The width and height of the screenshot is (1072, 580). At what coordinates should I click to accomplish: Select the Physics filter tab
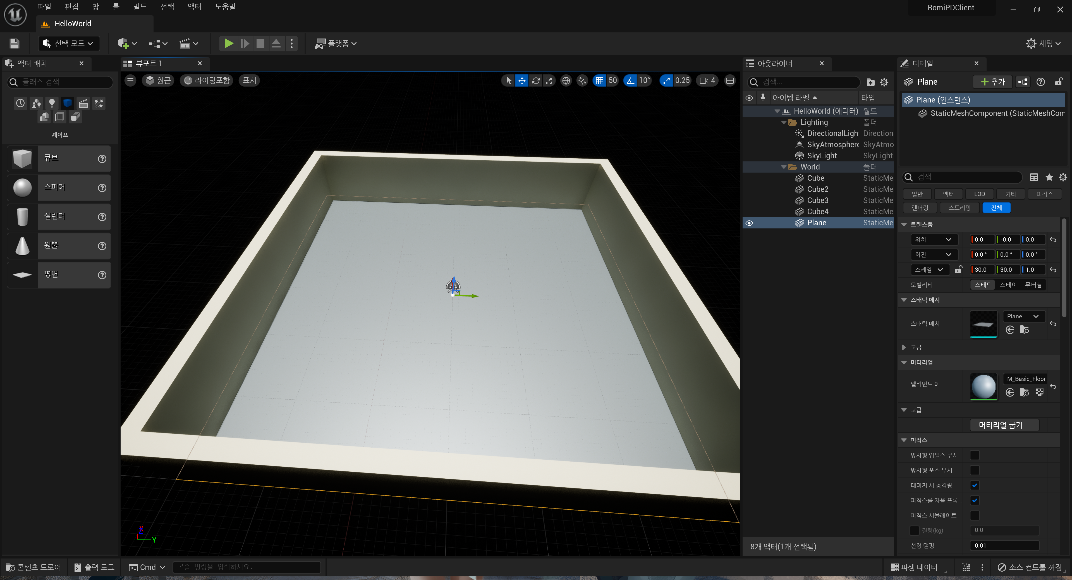[x=1044, y=194]
